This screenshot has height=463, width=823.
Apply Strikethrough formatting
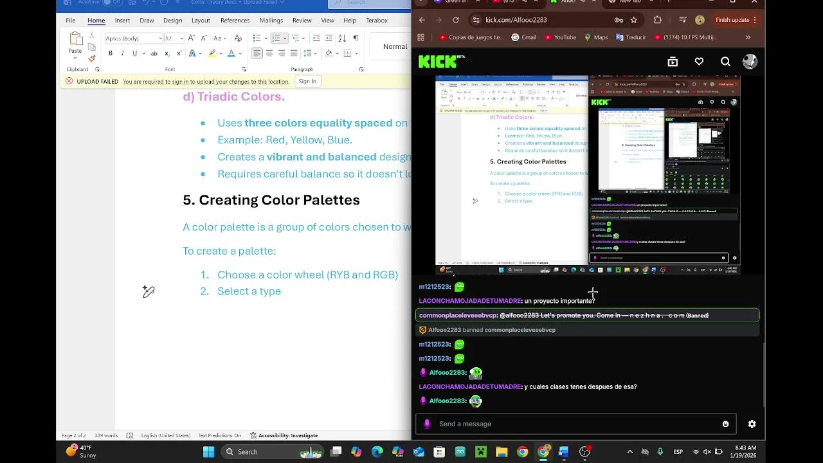[x=154, y=53]
